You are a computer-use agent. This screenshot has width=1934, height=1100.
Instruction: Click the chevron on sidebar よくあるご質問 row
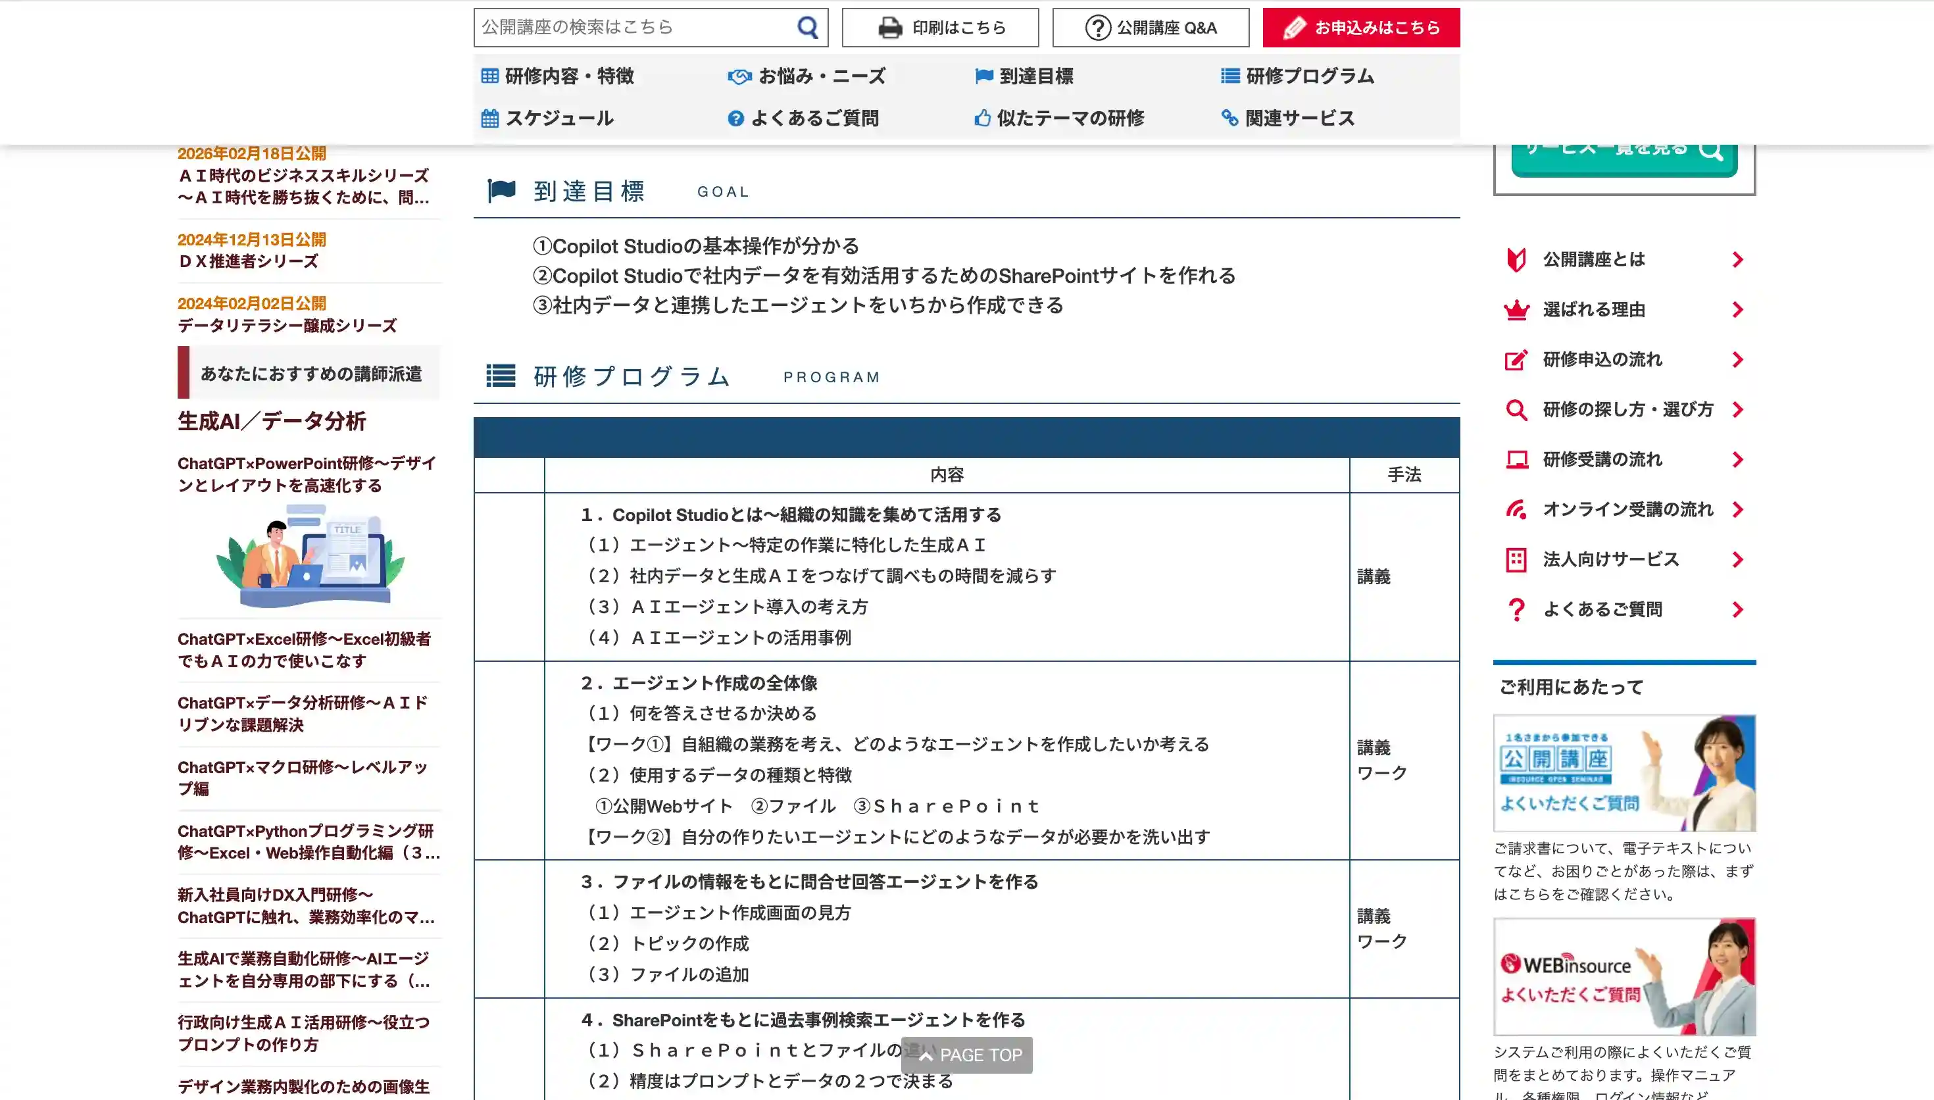[x=1738, y=610]
